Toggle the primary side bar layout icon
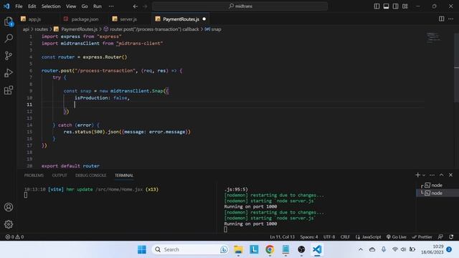The height and width of the screenshot is (258, 459). [x=377, y=6]
